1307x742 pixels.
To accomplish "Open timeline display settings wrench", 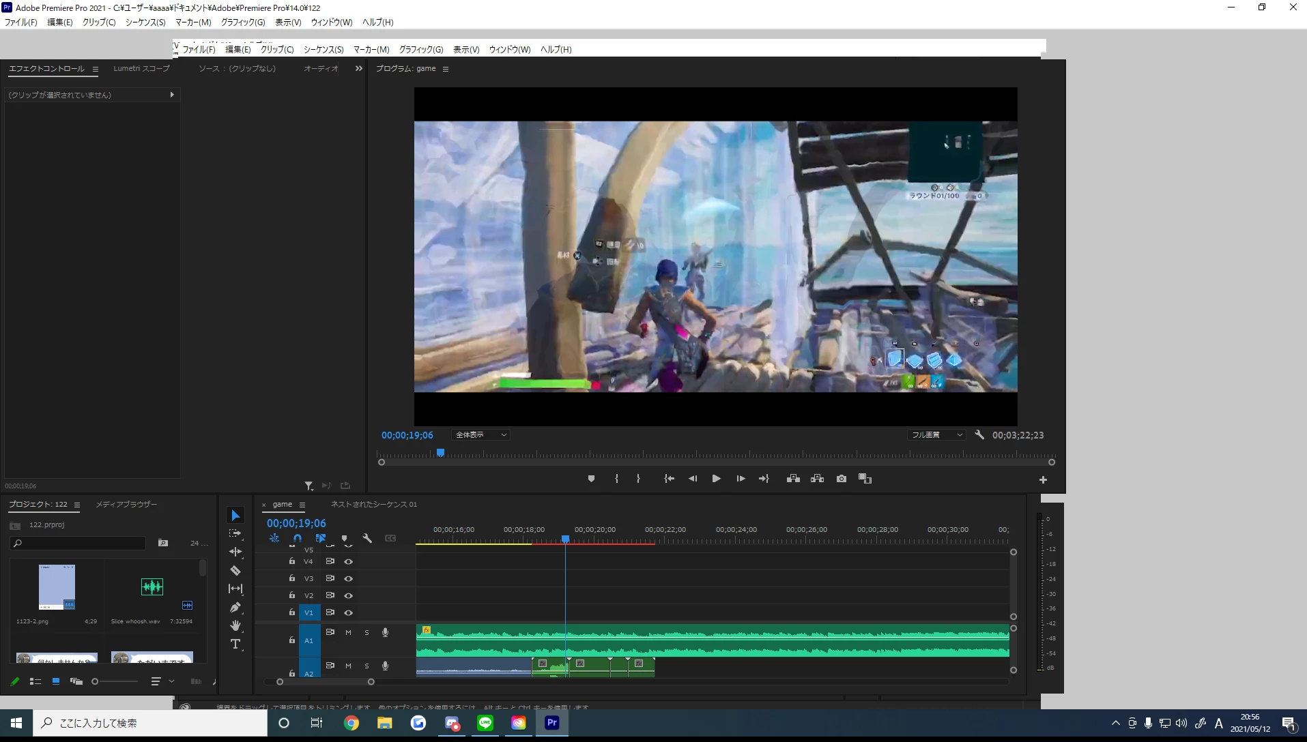I will [x=367, y=539].
